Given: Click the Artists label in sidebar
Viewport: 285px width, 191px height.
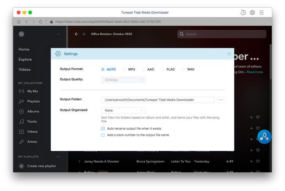Looking at the screenshot, I should click(x=32, y=142).
